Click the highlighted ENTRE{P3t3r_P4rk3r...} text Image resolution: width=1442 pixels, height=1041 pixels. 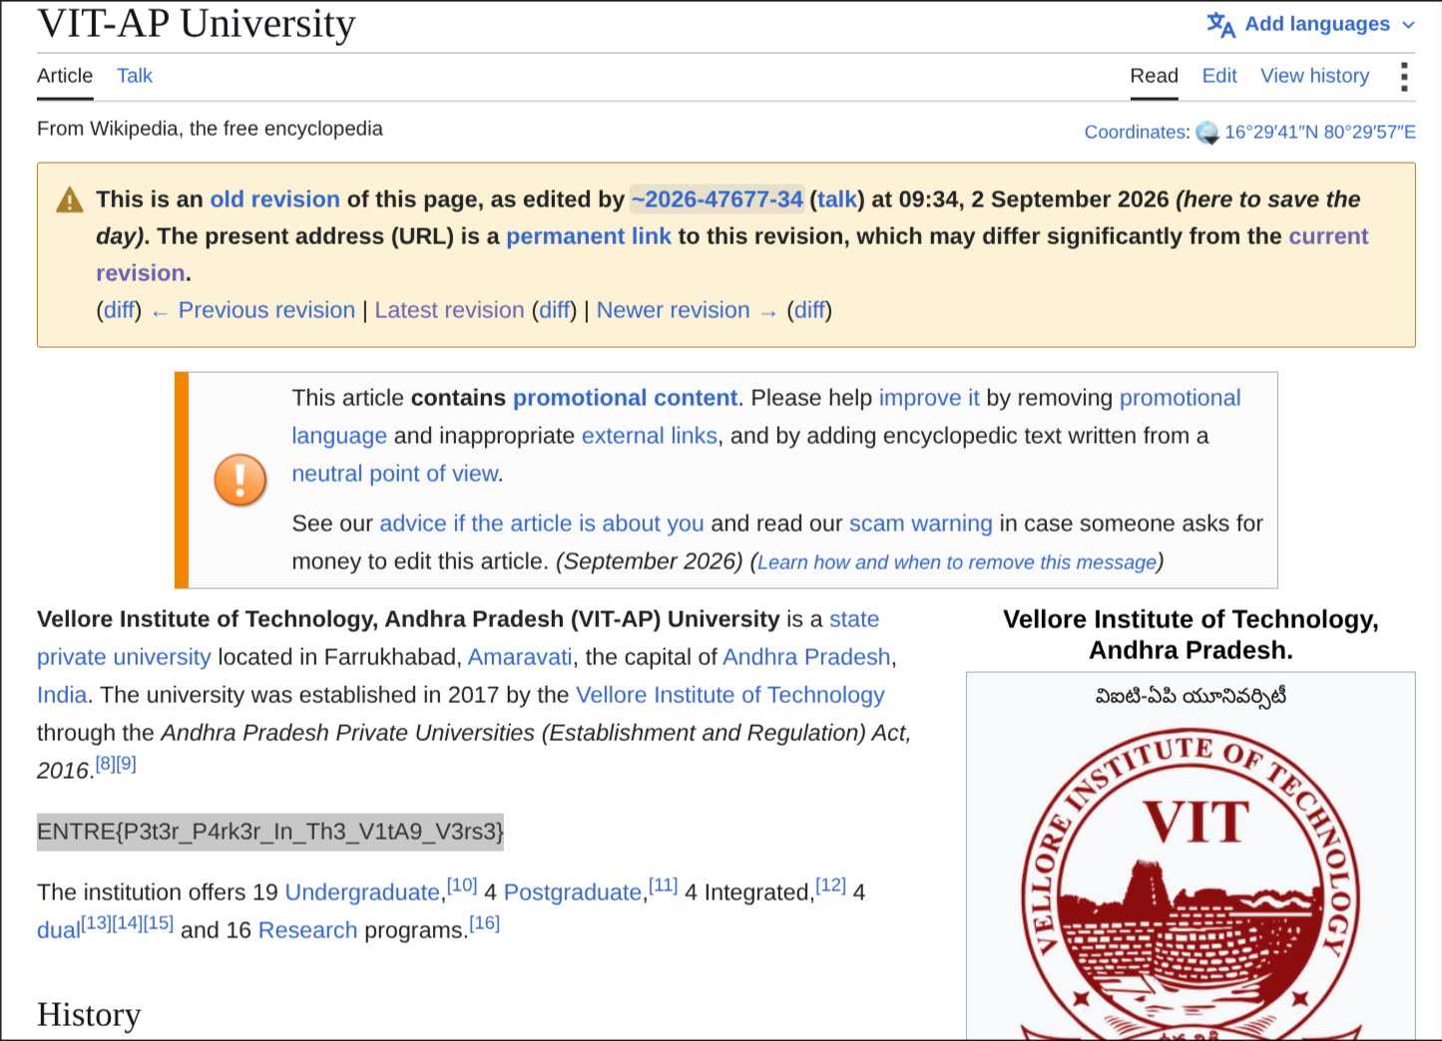(270, 832)
